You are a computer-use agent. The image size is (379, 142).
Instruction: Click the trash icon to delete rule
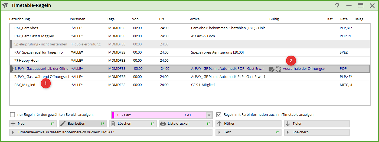point(113,124)
